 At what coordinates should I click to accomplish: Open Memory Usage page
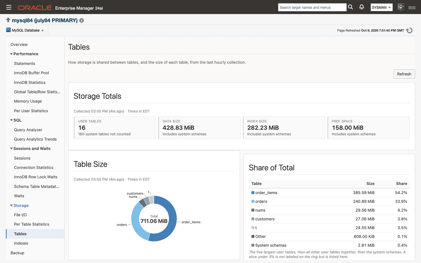tap(28, 101)
